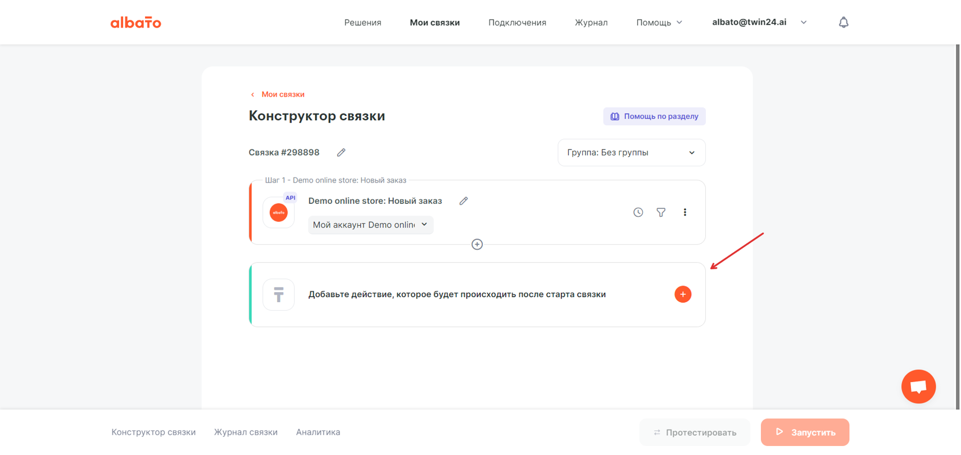961x455 pixels.
Task: Open Решения in the top navigation
Action: 362,22
